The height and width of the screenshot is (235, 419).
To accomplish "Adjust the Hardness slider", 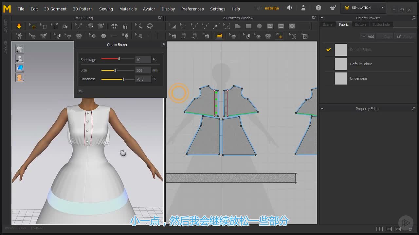I will coord(118,79).
